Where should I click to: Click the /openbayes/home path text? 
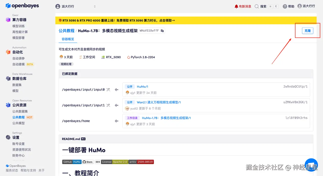(76, 121)
